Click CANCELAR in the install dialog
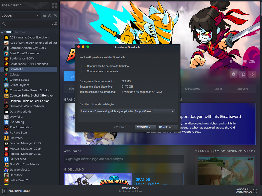This screenshot has height=196, width=262. point(168,127)
